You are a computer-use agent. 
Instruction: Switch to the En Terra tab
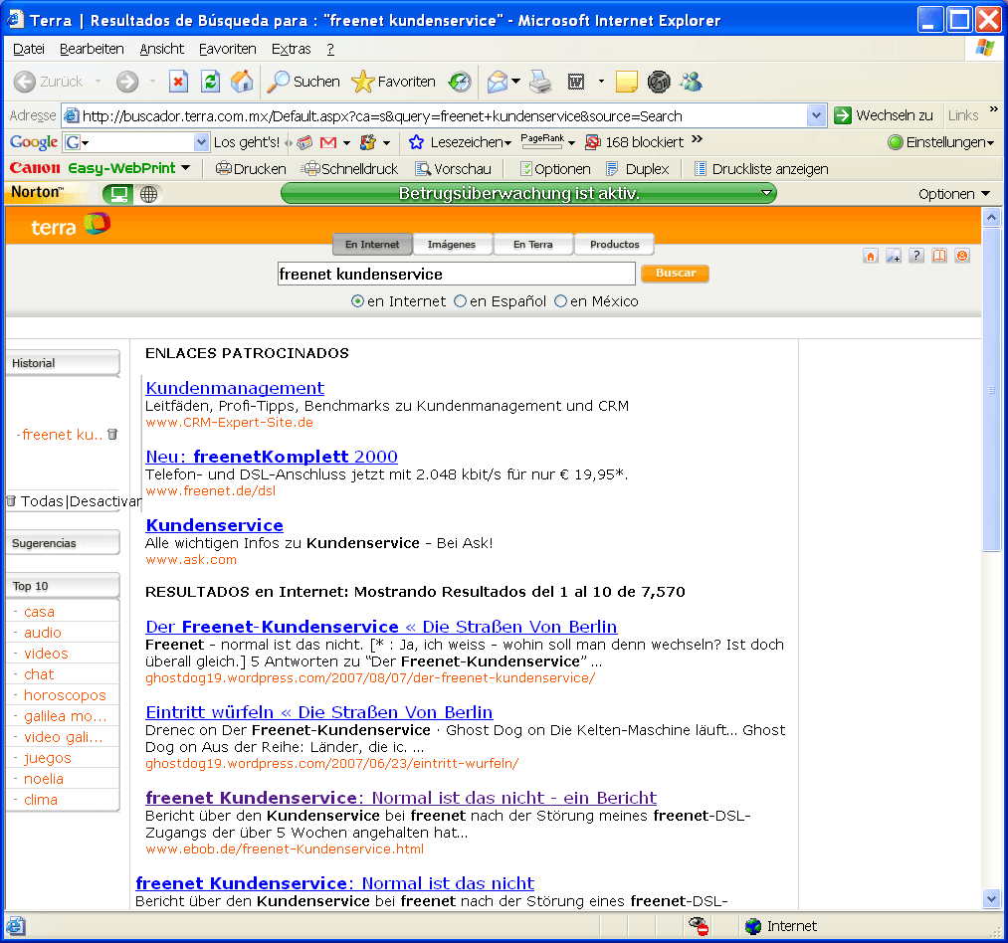[x=533, y=245]
